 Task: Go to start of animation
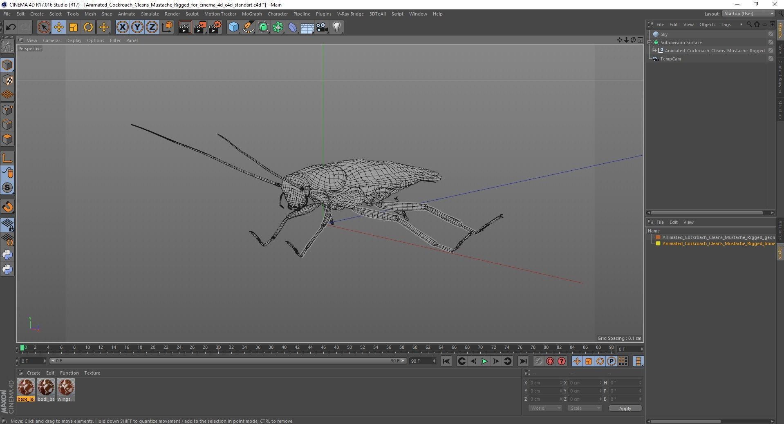pos(446,361)
